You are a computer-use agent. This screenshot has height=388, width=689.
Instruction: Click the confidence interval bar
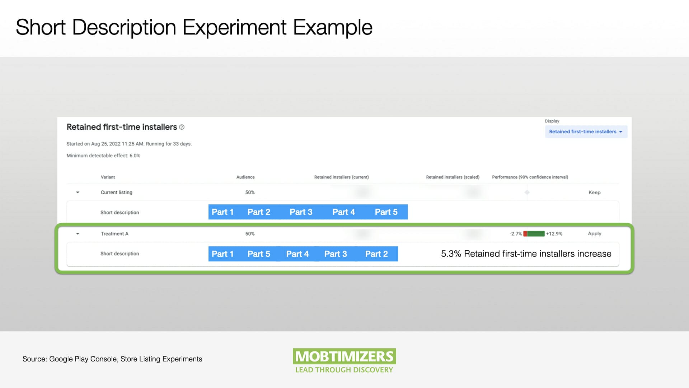tap(534, 234)
